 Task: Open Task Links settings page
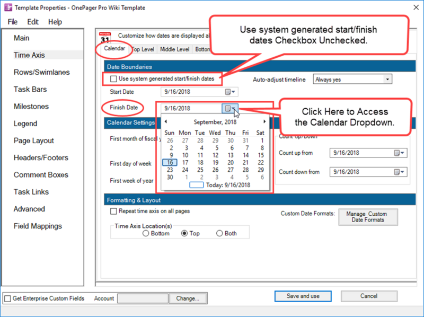pyautogui.click(x=31, y=192)
